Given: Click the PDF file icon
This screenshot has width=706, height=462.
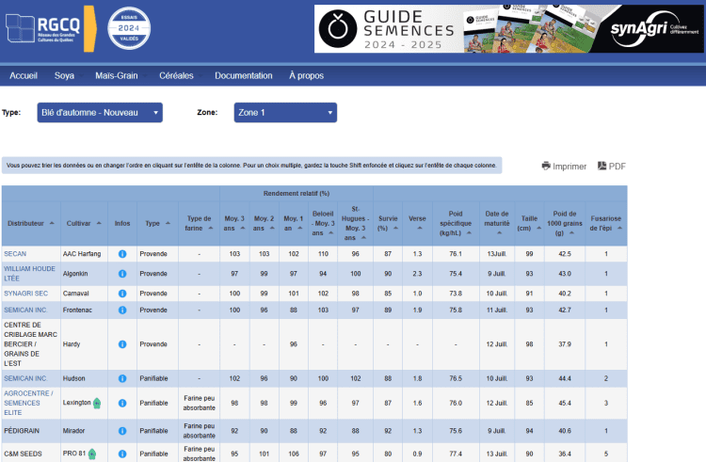Looking at the screenshot, I should click(602, 166).
